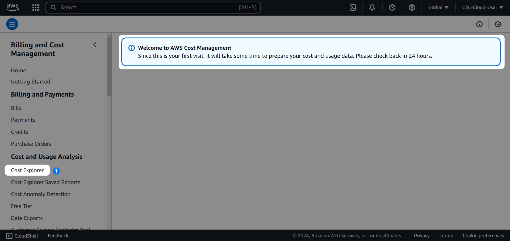Click the sidebar vertical scrollbar thumb

109,67
